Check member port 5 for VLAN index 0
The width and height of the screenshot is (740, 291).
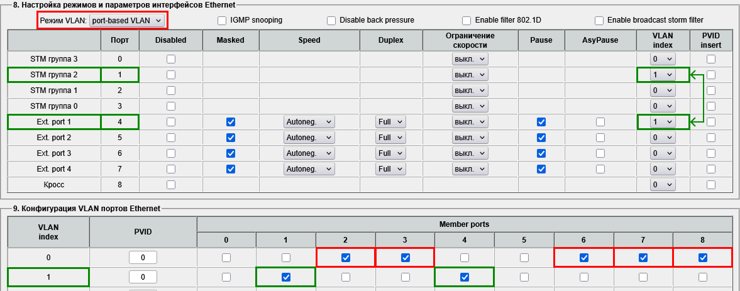click(x=524, y=258)
